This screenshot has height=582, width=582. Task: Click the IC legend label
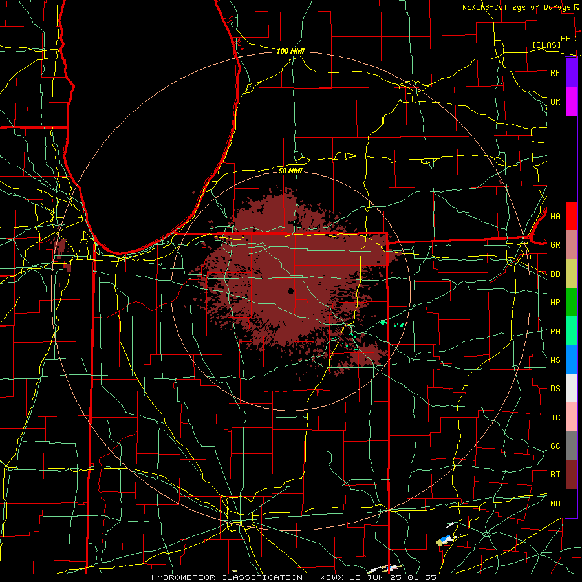tap(555, 418)
